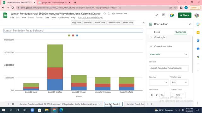
Task: Open version activity trend icon
Action: pyautogui.click(x=156, y=15)
